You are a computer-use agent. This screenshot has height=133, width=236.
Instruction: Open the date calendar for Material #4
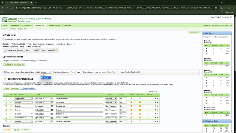coord(52,102)
